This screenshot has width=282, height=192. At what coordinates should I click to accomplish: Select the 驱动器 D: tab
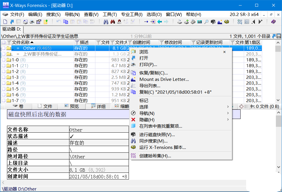(x=12, y=29)
